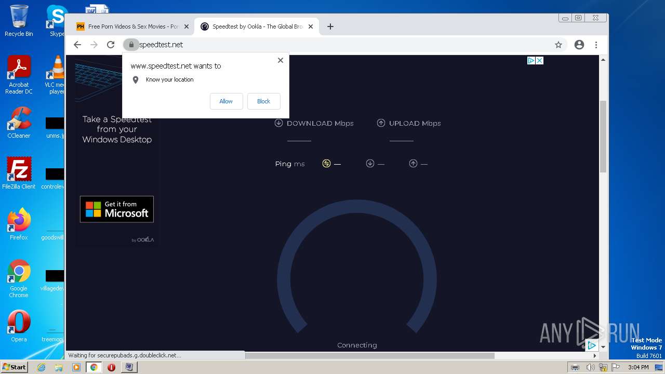
Task: Open the CCleaner desktop shortcut
Action: (19, 123)
